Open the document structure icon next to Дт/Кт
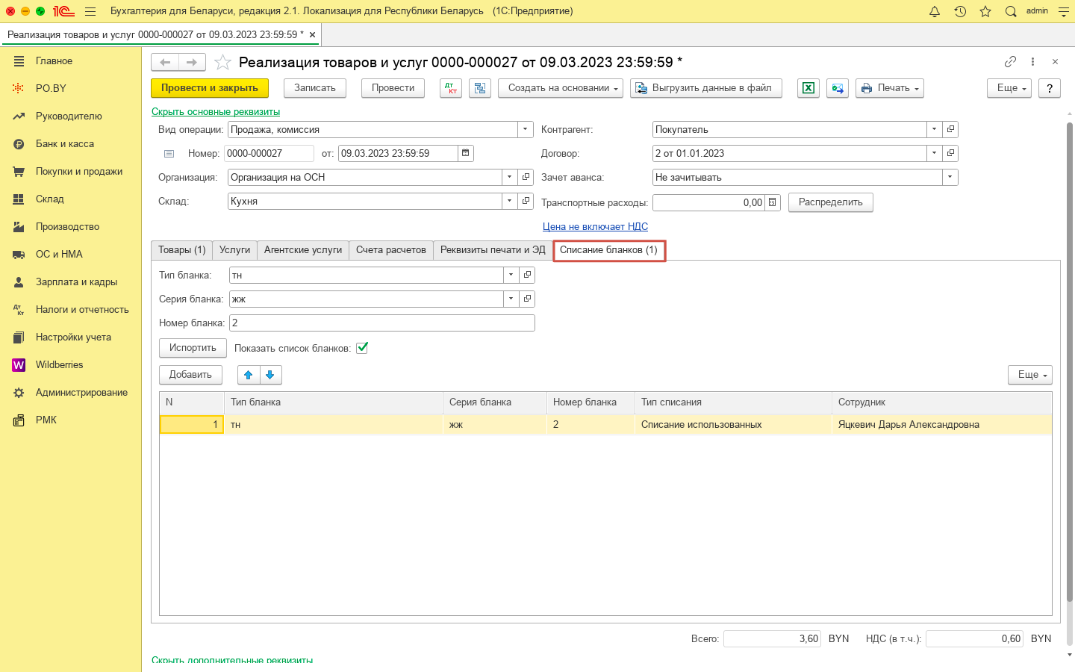The height and width of the screenshot is (672, 1075). [479, 88]
